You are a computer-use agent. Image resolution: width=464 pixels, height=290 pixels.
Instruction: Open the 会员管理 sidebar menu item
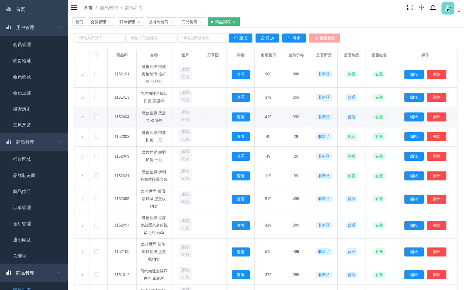click(34, 44)
